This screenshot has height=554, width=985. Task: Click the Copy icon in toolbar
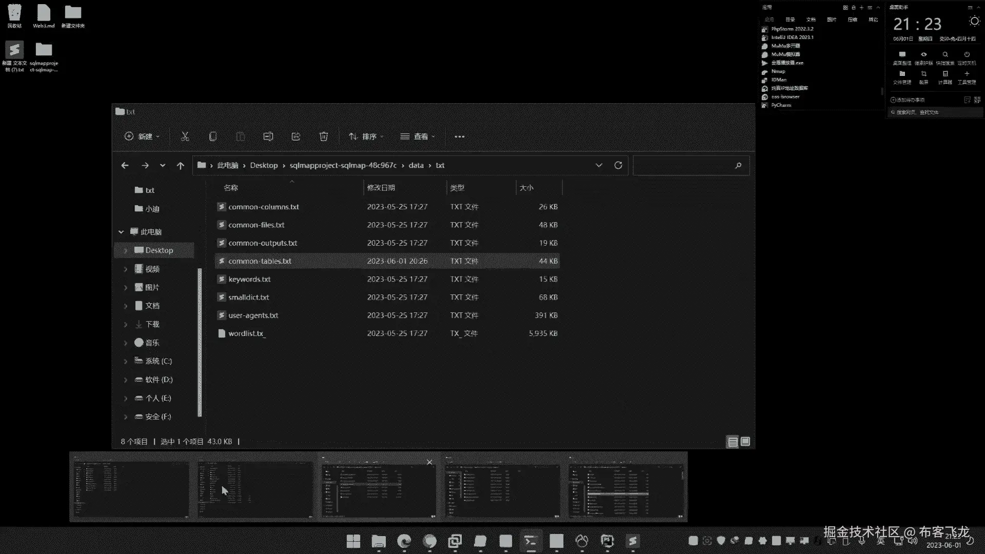tap(213, 136)
